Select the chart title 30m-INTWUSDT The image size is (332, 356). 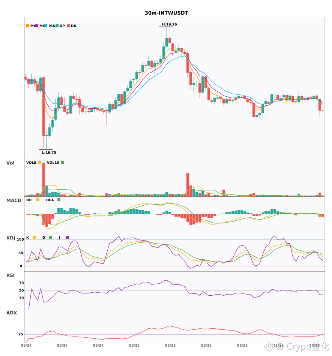click(166, 13)
